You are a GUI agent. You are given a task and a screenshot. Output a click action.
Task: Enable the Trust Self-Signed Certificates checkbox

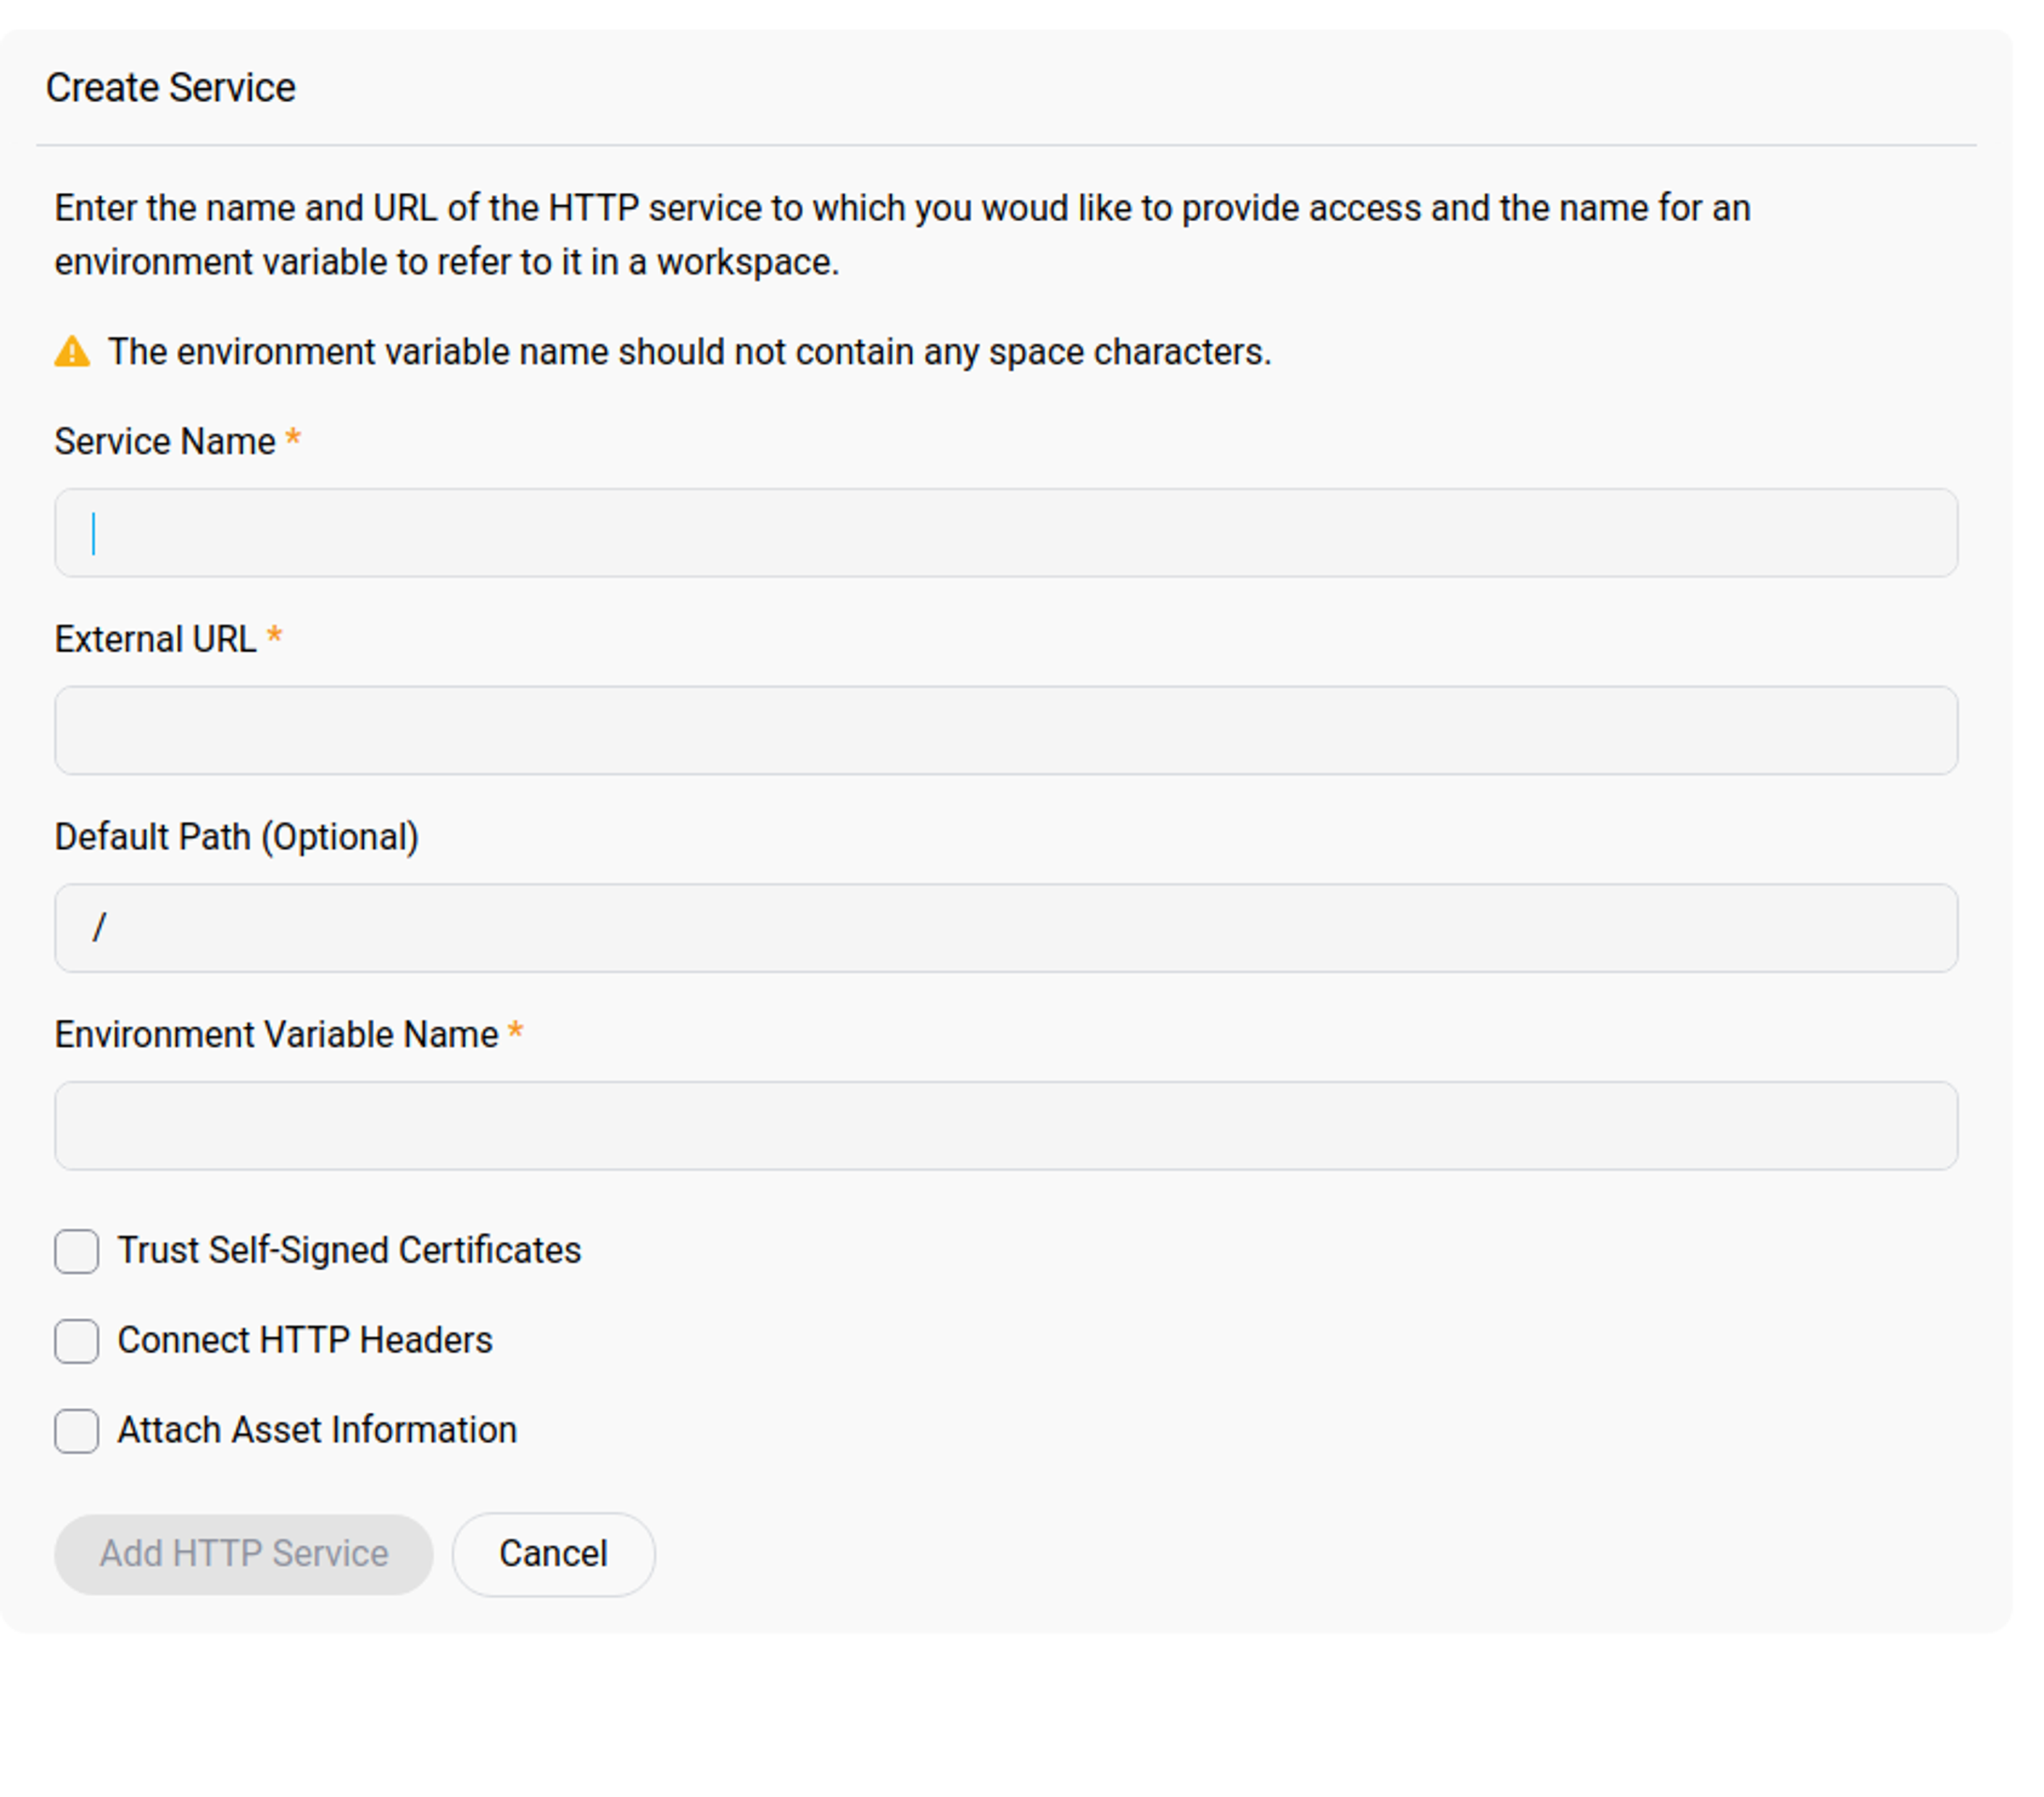pyautogui.click(x=77, y=1251)
